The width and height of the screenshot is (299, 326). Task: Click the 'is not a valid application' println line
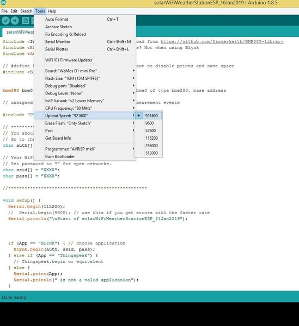[x=76, y=280]
